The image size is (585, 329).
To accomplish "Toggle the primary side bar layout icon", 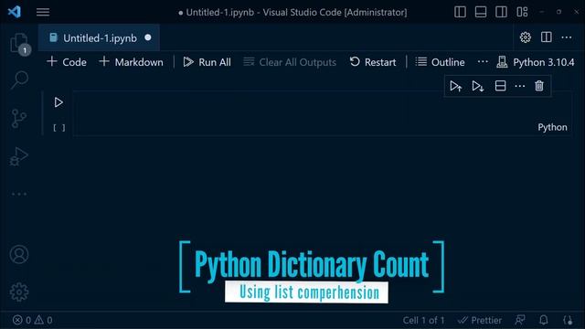I will [x=460, y=12].
